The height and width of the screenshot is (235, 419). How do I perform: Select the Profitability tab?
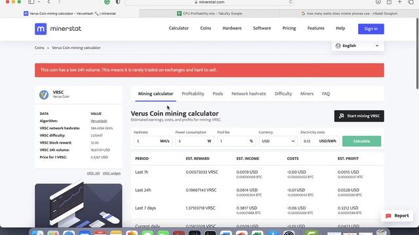tap(193, 94)
